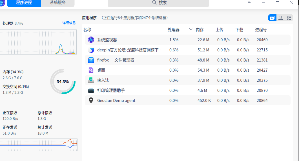Select Geoclue Demo agent process name
The height and width of the screenshot is (161, 299).
(116, 101)
